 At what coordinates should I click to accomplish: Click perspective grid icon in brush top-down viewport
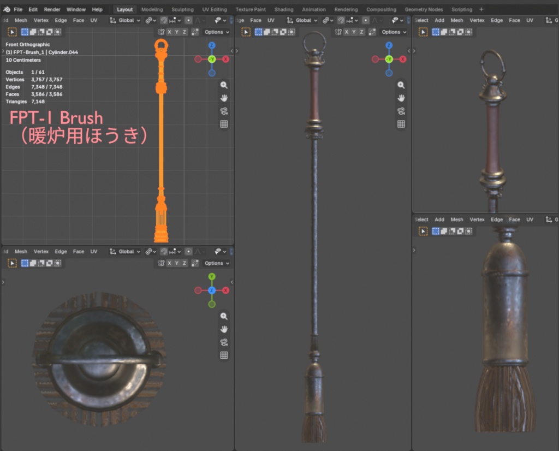point(224,355)
